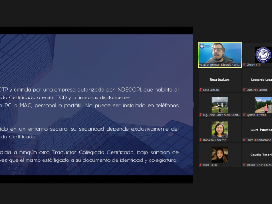Viewport: 272px width, 204px height.
Task: Click the divider handle between slide and gallery
Action: [x=194, y=105]
